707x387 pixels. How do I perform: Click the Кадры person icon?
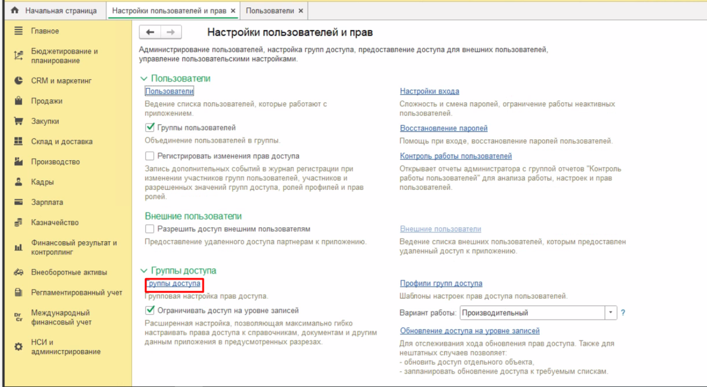19,182
